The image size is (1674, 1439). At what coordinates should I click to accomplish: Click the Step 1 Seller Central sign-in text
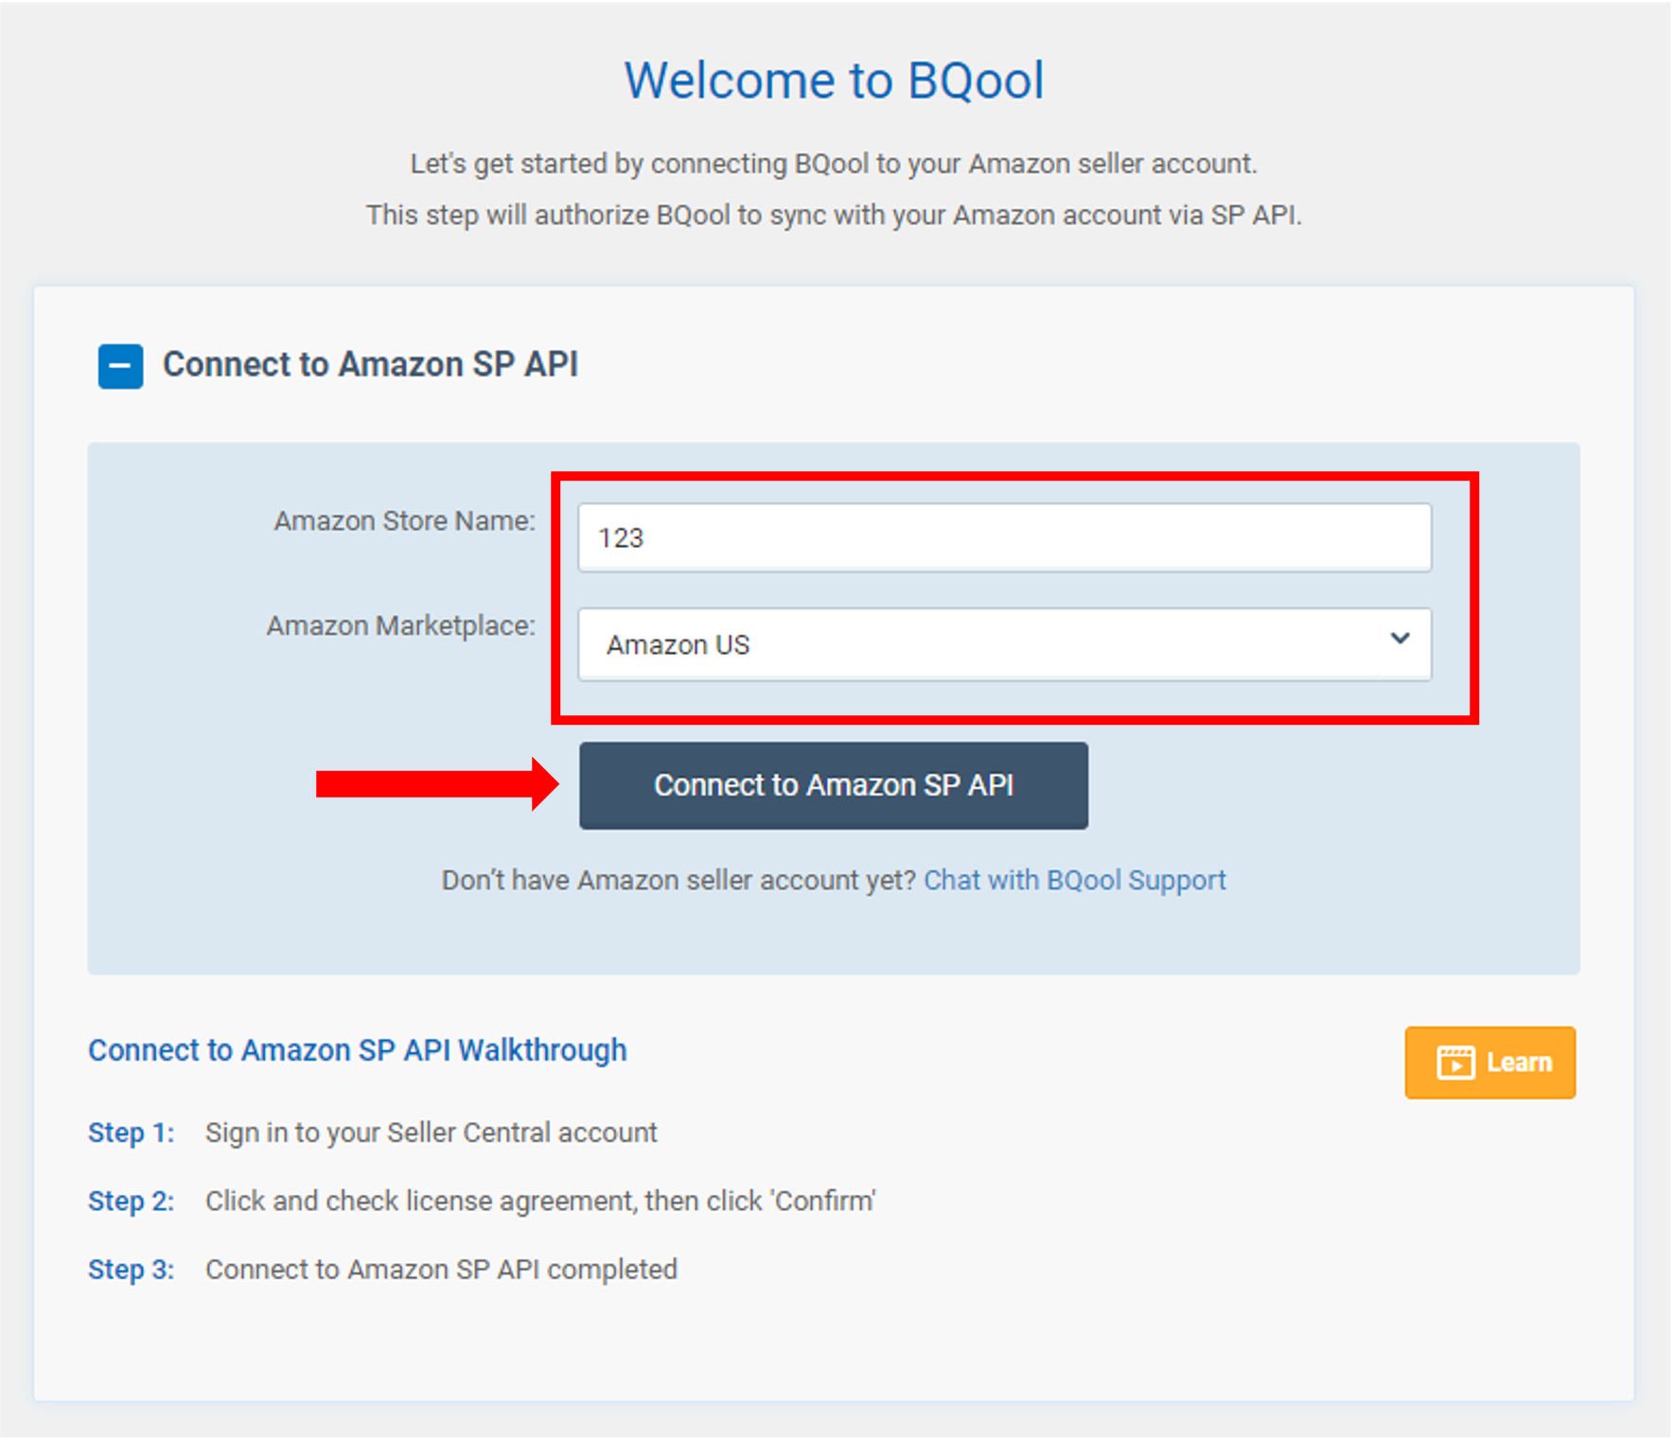click(x=431, y=1132)
